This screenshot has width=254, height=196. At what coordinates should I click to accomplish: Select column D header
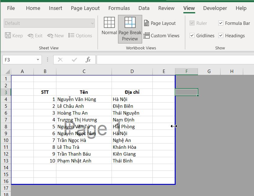coord(132,71)
